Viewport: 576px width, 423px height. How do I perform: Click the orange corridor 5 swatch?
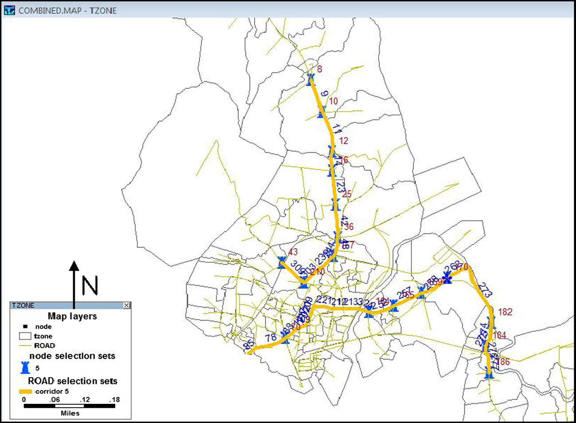click(x=25, y=391)
